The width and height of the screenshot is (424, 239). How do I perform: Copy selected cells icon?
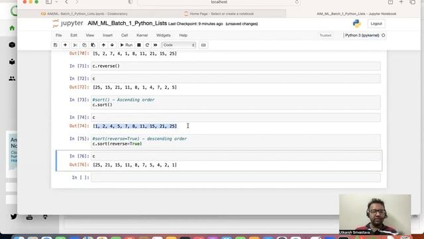click(84, 45)
